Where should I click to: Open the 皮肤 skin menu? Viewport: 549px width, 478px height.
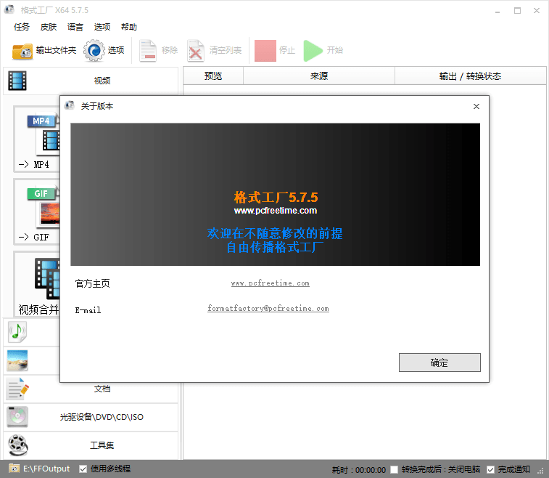tap(49, 27)
